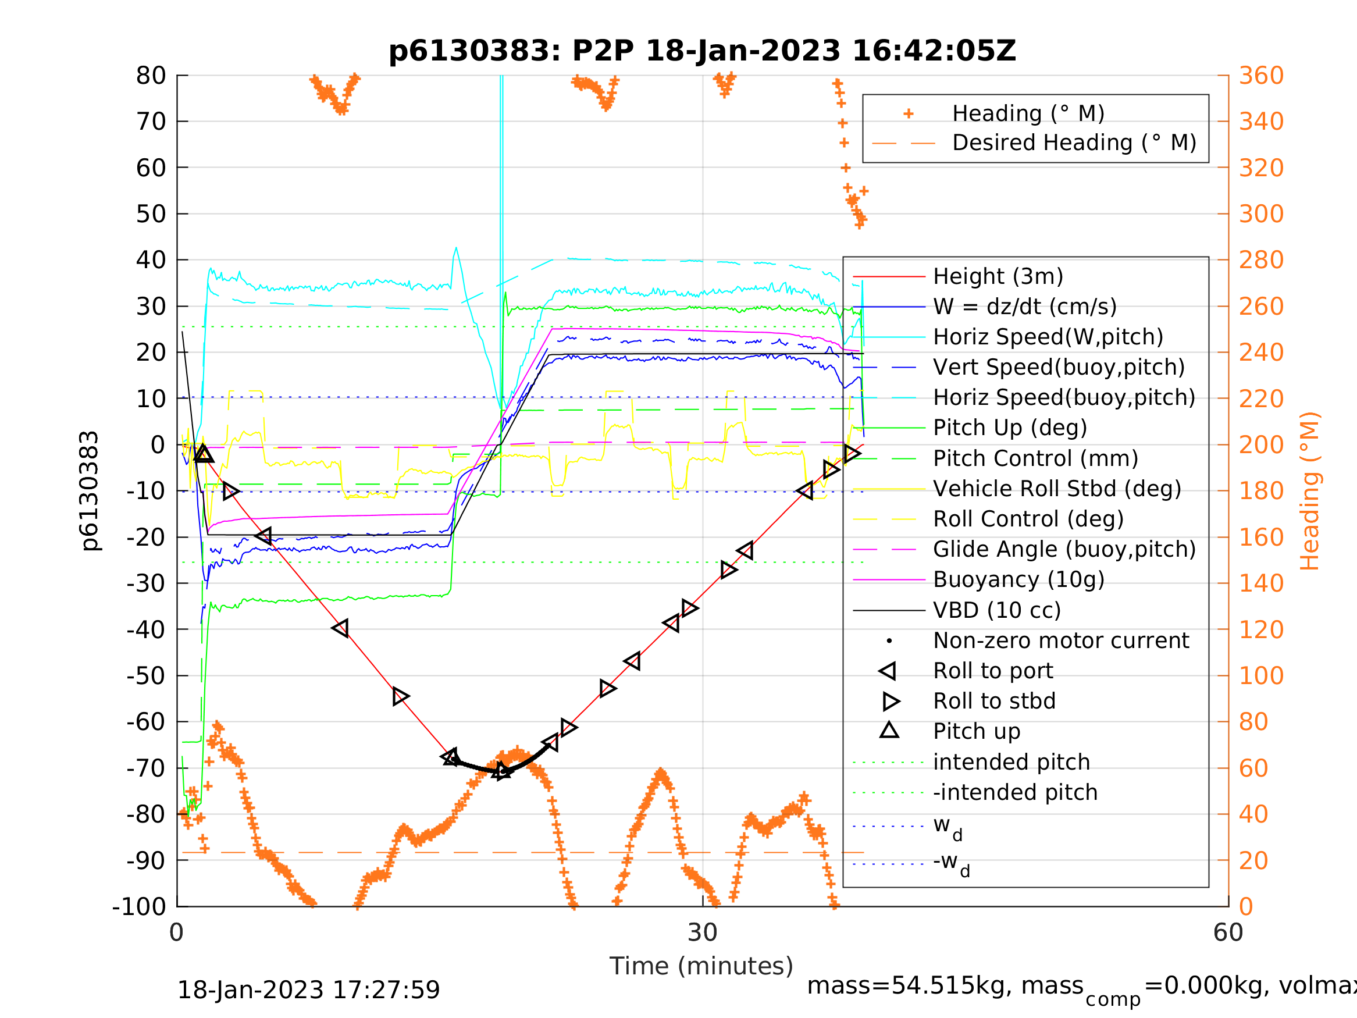Viewport: 1357px width, 1018px height.
Task: Click the 'Horiz Speed(buoy,pitch)' legend label
Action: tap(1064, 398)
